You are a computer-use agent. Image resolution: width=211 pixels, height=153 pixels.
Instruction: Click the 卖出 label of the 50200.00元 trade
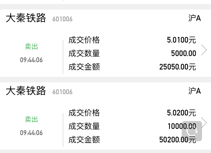pos(31,119)
